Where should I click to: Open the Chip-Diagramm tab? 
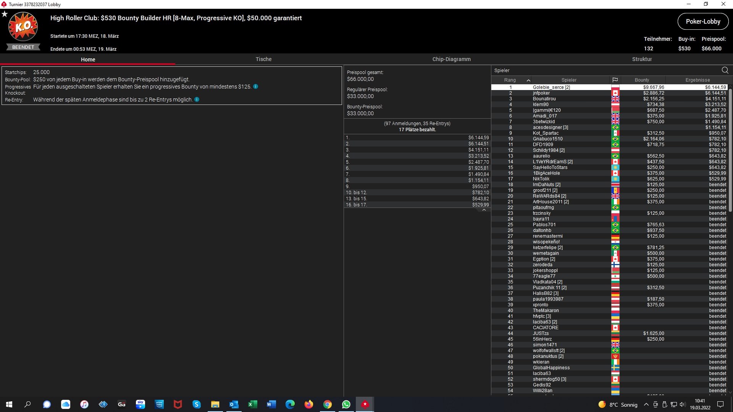(451, 59)
